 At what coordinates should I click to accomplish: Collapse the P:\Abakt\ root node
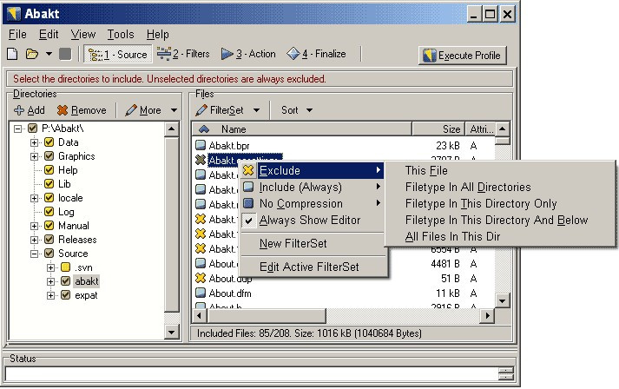pos(17,129)
